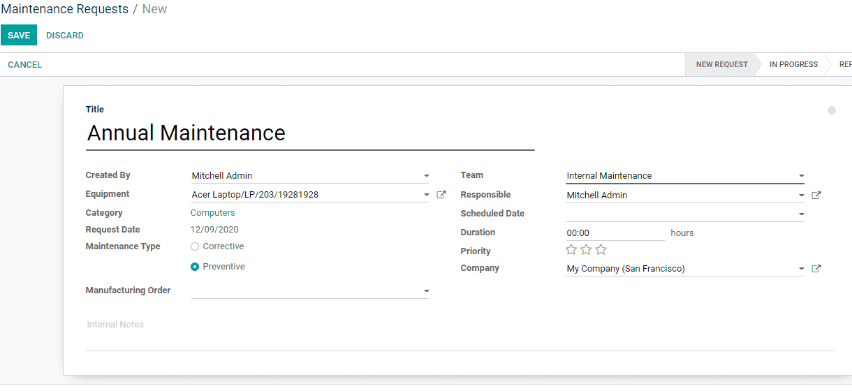Screen dimensions: 852x391
Task: Switch stage to In Progress
Action: pyautogui.click(x=793, y=64)
